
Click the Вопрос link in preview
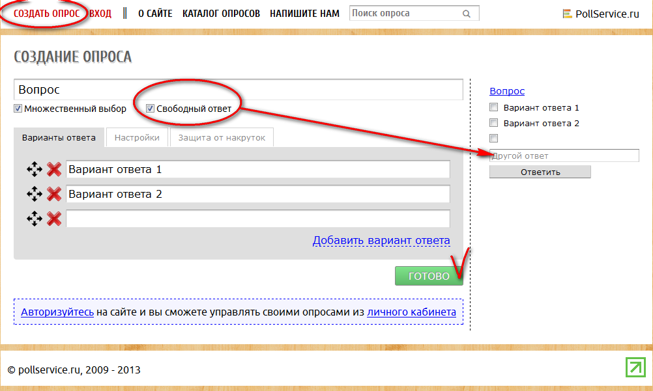[507, 90]
